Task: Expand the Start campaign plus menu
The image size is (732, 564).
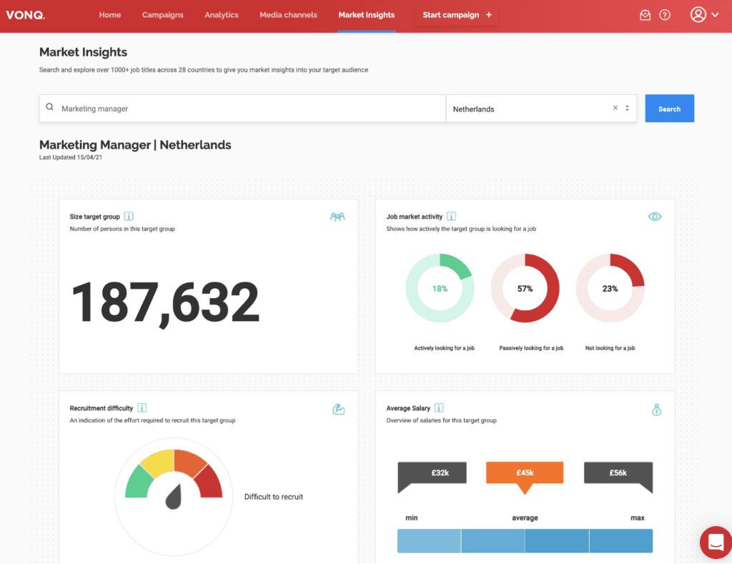Action: 457,15
